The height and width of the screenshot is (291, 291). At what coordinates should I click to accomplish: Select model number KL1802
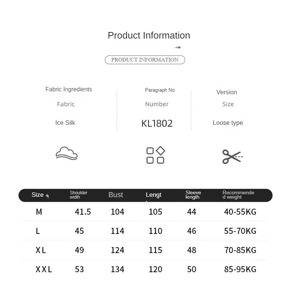click(157, 123)
